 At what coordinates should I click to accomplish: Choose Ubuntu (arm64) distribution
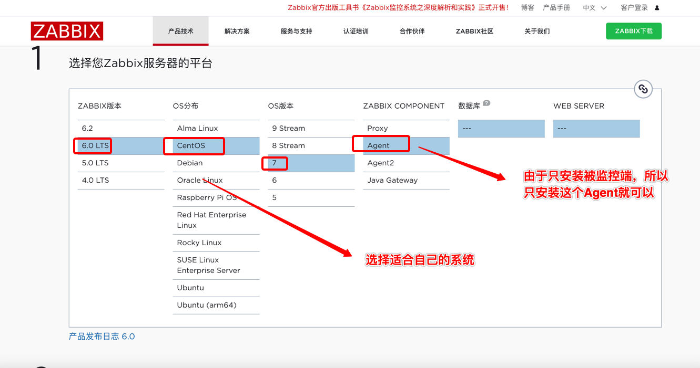[x=216, y=306]
